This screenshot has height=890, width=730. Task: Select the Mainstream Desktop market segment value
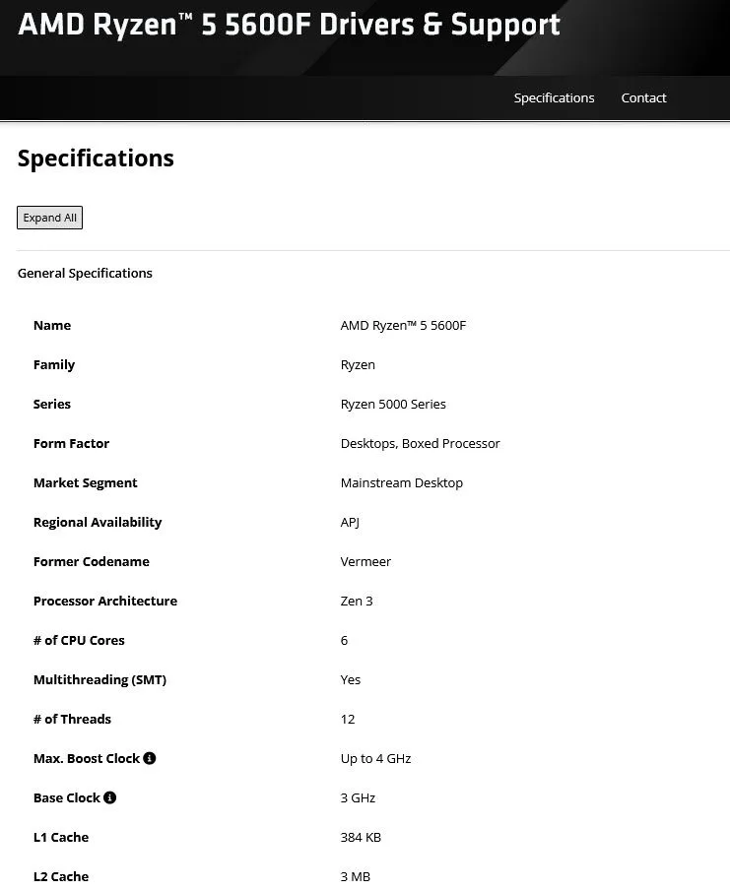402,482
